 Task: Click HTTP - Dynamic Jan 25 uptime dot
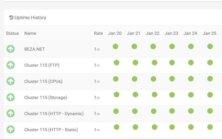tap(210, 111)
